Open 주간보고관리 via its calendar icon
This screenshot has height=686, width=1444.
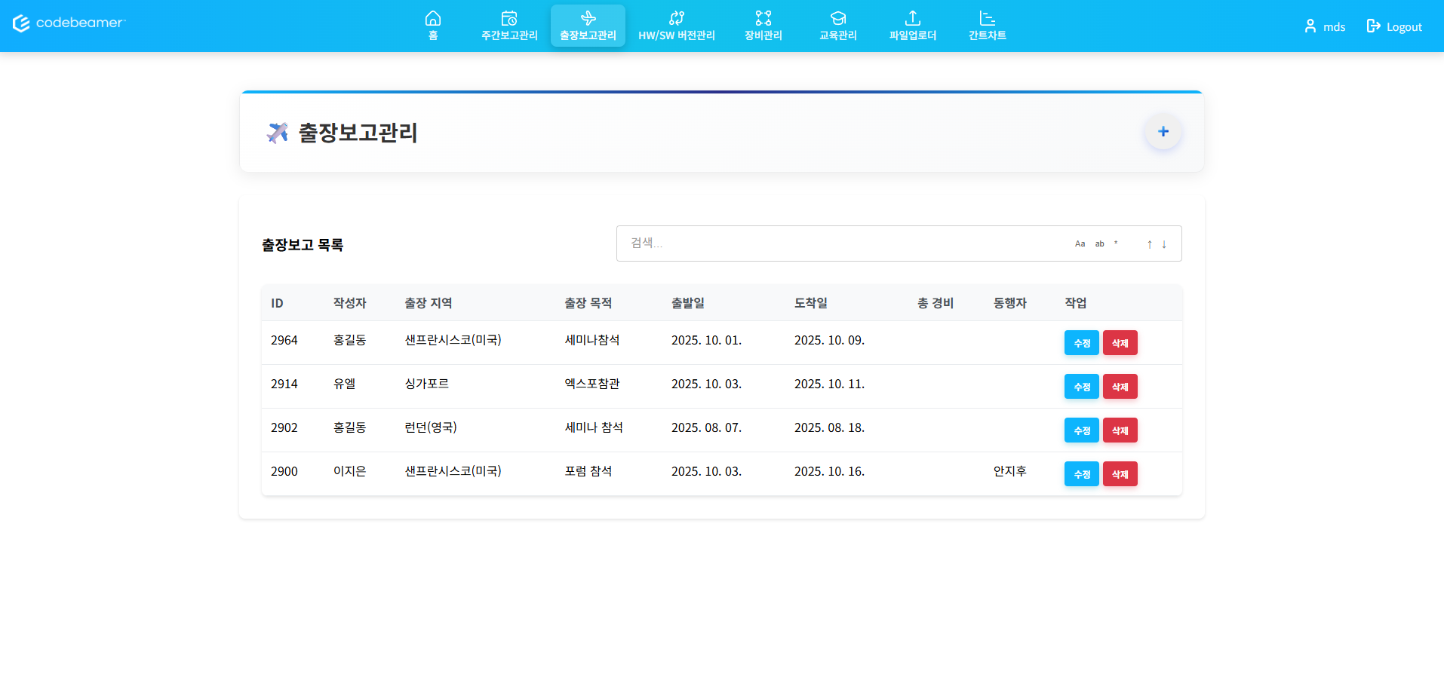(509, 17)
